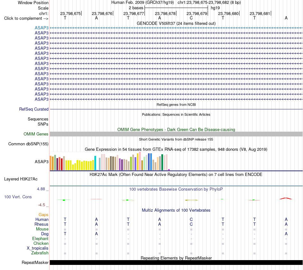
Task: Click the black RepeatMasker item bar
Action: pos(176,262)
